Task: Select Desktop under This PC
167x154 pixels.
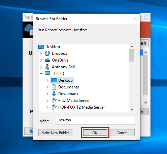Action: coord(62,80)
